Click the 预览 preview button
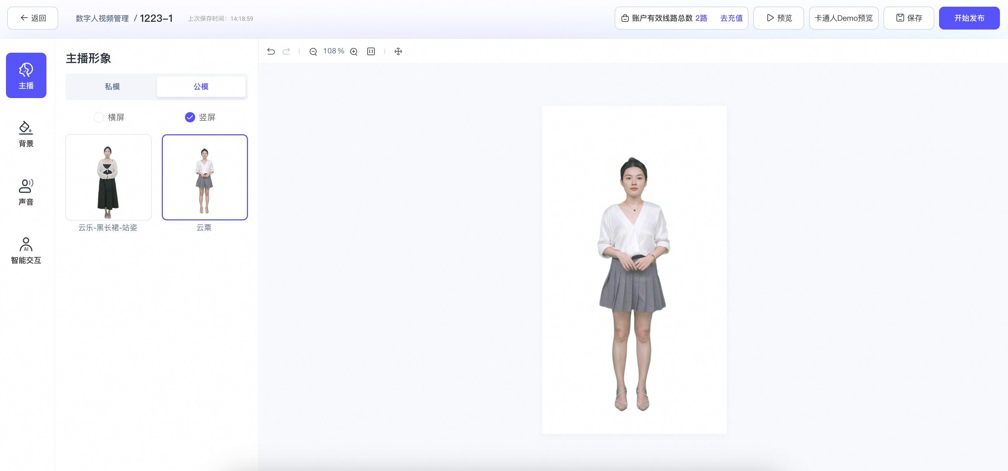The image size is (1008, 471). tap(778, 18)
